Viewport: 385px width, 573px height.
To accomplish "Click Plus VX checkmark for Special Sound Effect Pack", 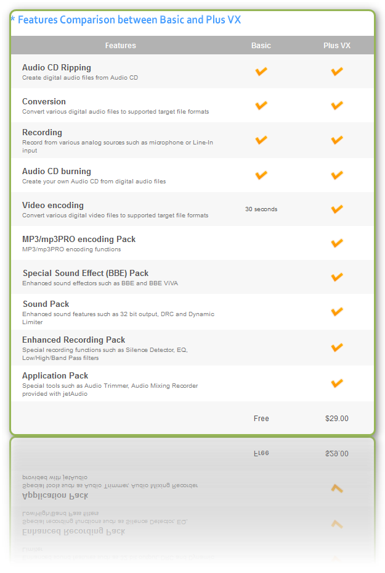I will pos(337,277).
